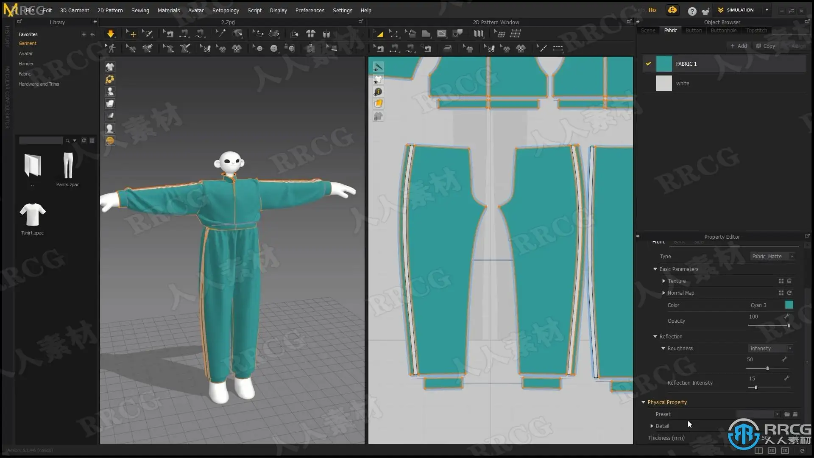Select the Zipper tool icon

(x=311, y=48)
